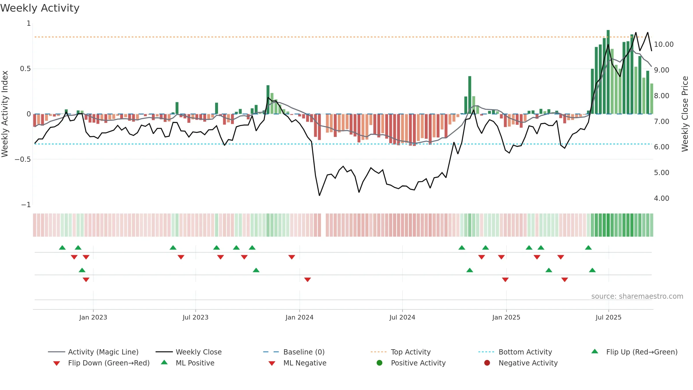Click the blue dashed Baseline legend swatch
Image resolution: width=693 pixels, height=390 pixels.
tap(271, 352)
